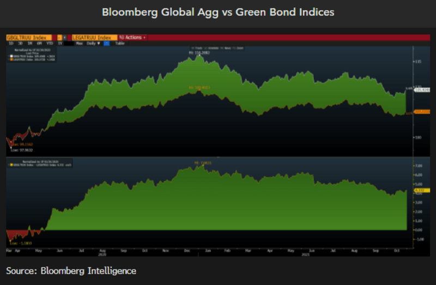Click the orange last-price tag on the right axis
The height and width of the screenshot is (285, 436).
pos(422,112)
